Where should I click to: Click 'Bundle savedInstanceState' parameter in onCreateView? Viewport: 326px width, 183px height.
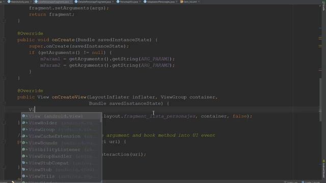tap(126, 104)
